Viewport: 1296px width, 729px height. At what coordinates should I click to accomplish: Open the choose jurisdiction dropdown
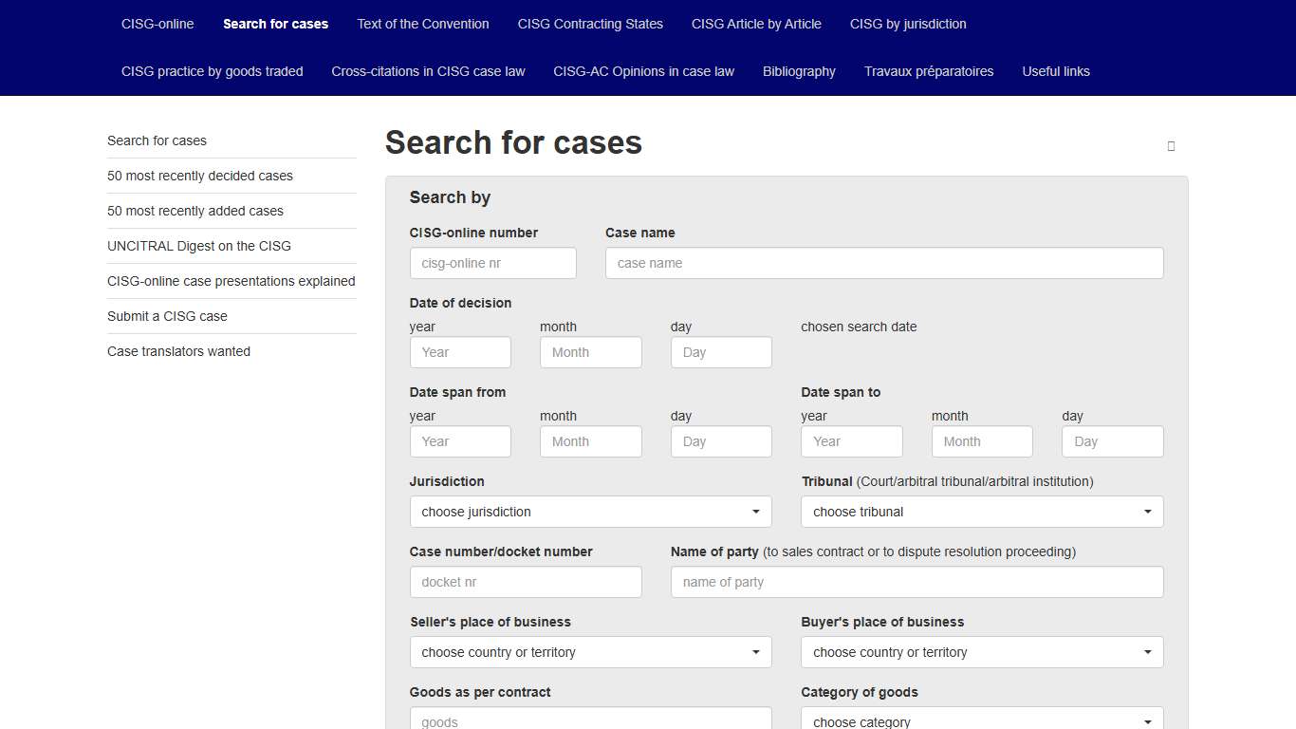point(590,512)
